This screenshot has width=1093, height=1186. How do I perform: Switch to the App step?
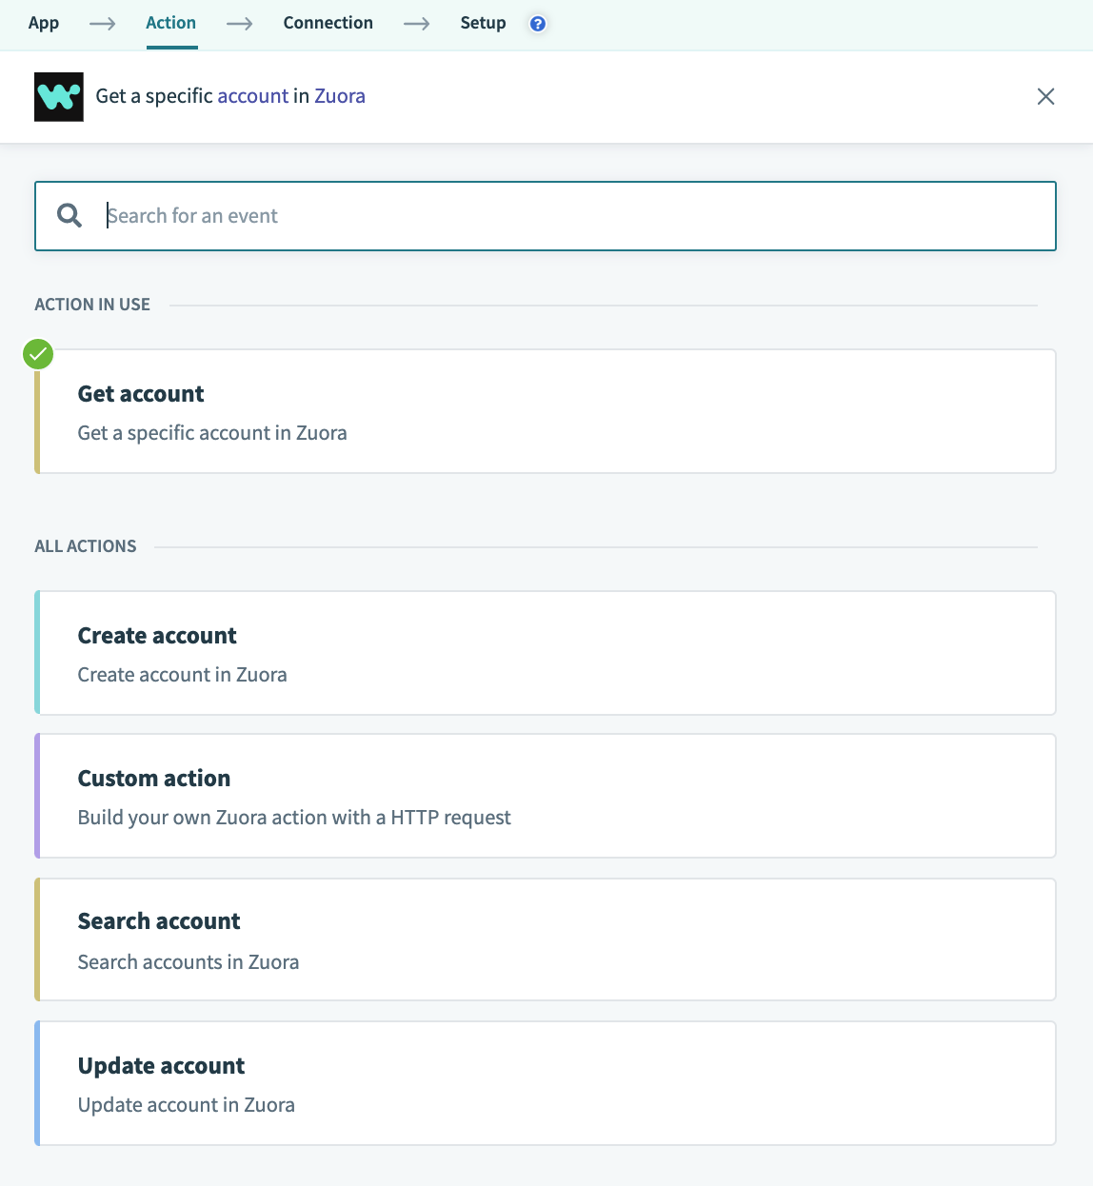tap(43, 22)
